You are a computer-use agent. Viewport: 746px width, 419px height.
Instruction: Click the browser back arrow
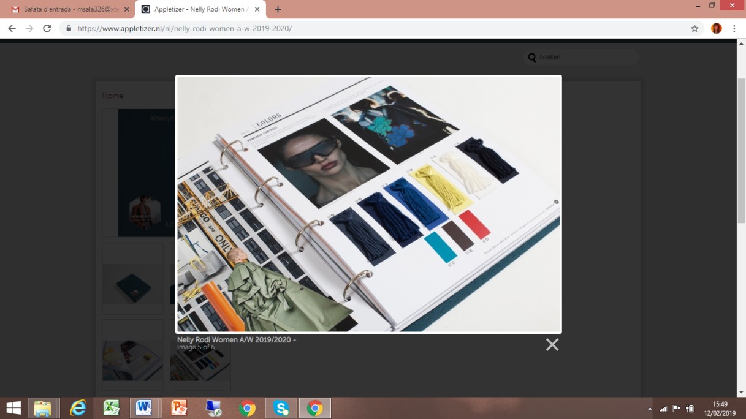click(12, 28)
